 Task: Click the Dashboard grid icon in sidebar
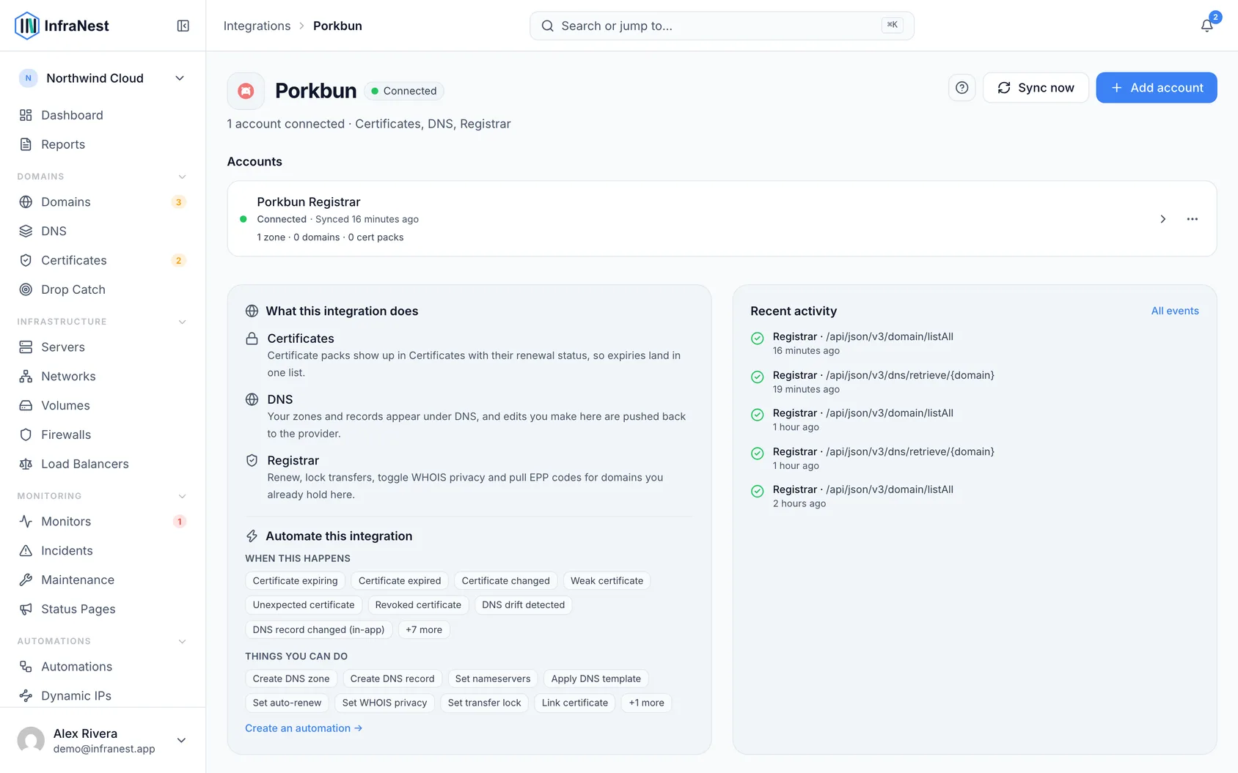[x=26, y=115]
